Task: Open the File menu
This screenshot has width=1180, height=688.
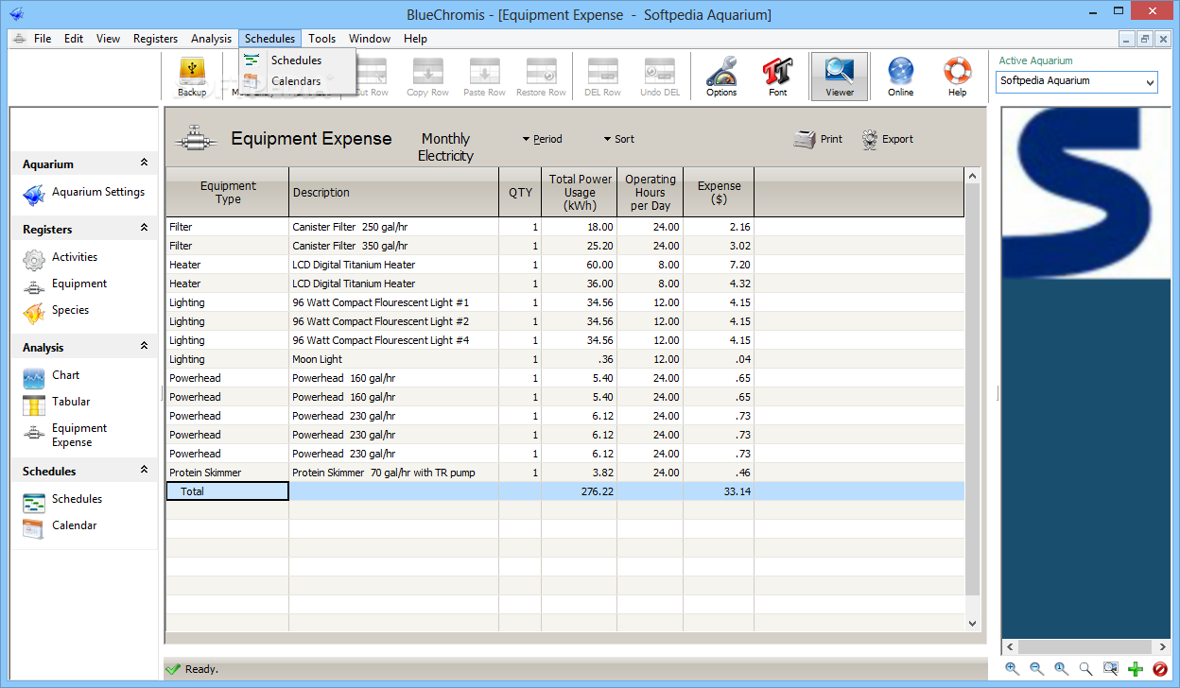Action: [x=43, y=39]
